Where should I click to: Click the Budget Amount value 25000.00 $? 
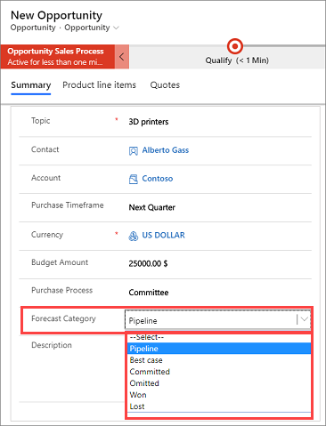pos(148,263)
